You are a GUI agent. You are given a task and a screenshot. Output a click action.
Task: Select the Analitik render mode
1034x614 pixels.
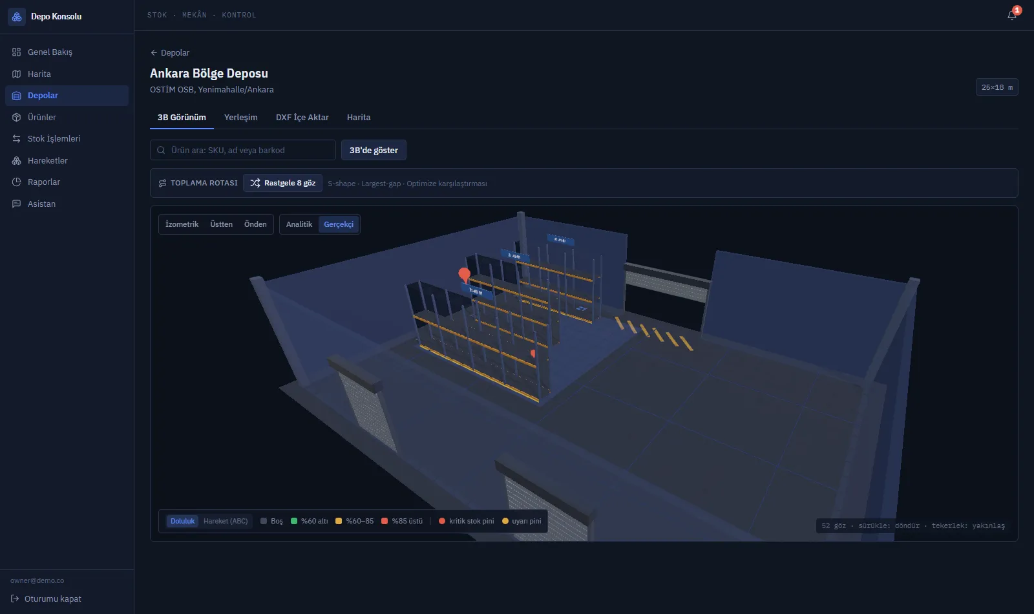point(299,224)
